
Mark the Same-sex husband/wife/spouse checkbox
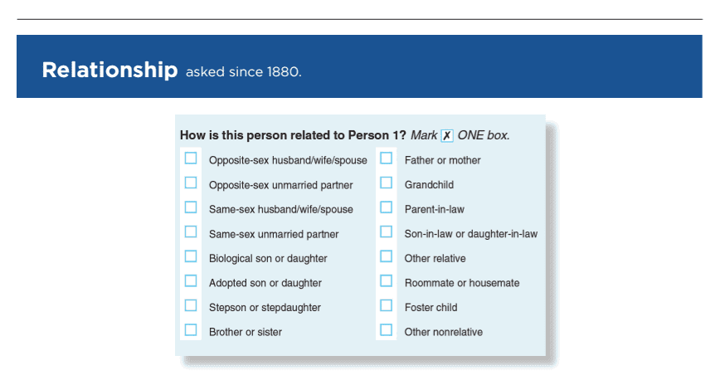191,207
